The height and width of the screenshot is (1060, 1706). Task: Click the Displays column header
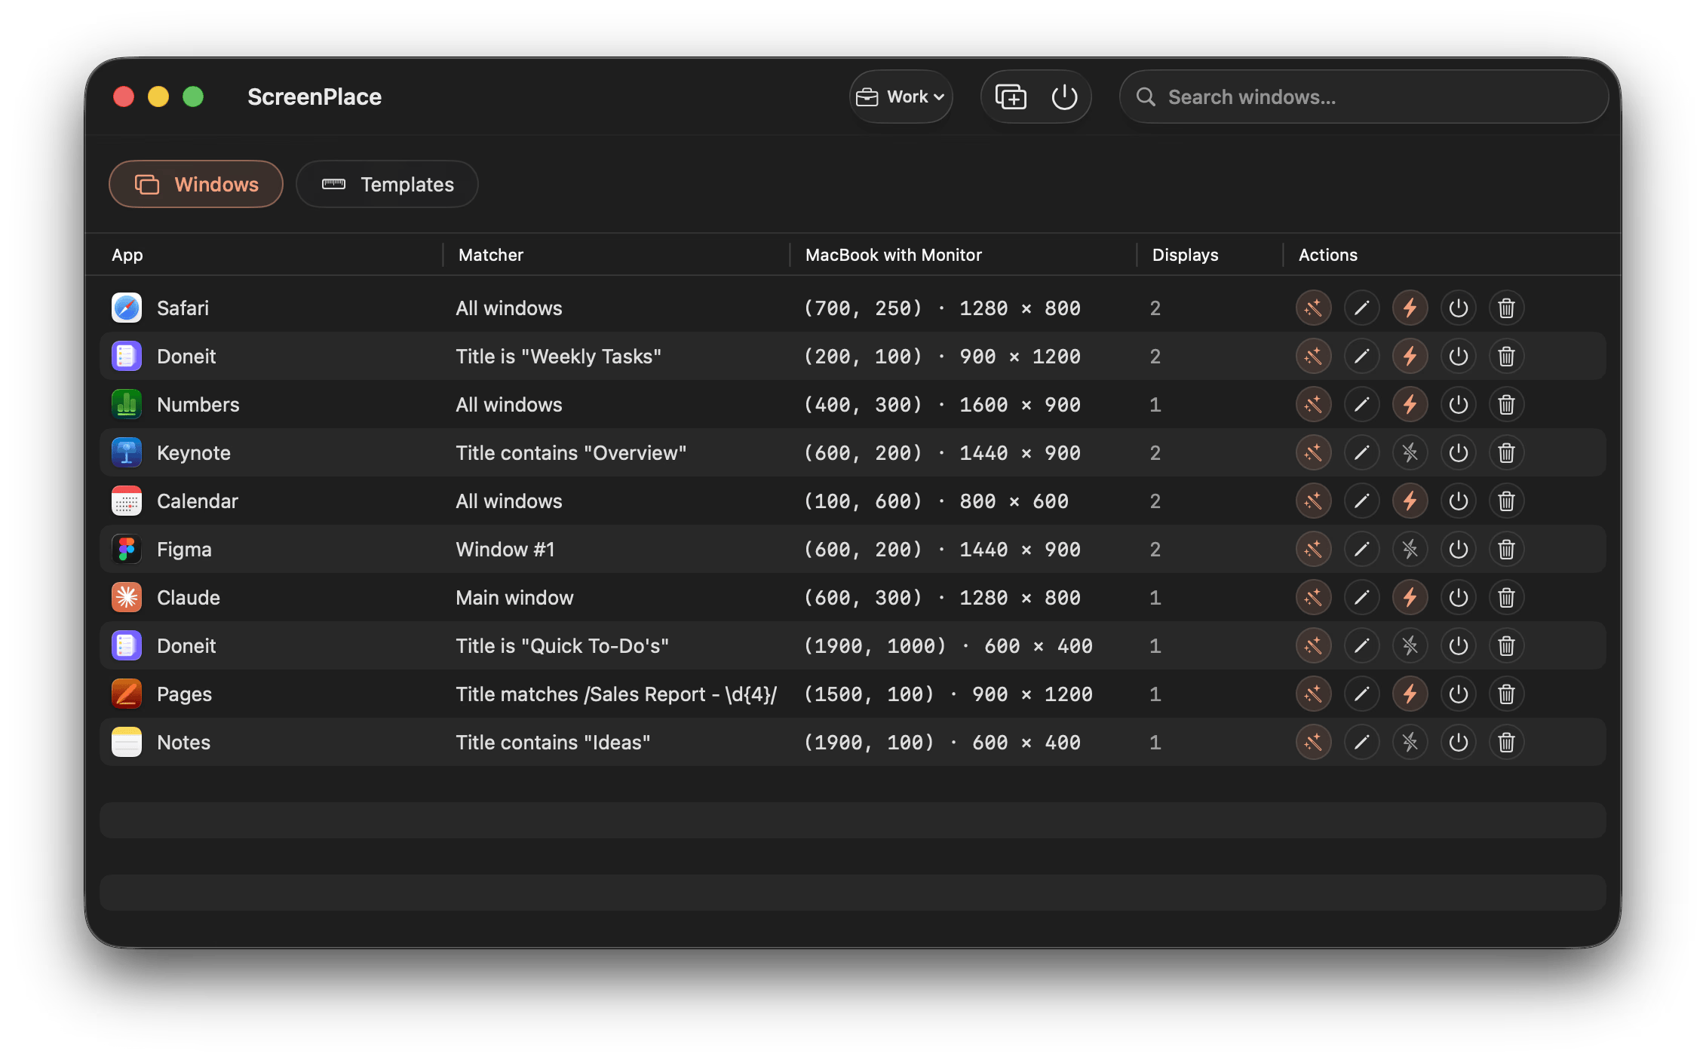pyautogui.click(x=1186, y=255)
